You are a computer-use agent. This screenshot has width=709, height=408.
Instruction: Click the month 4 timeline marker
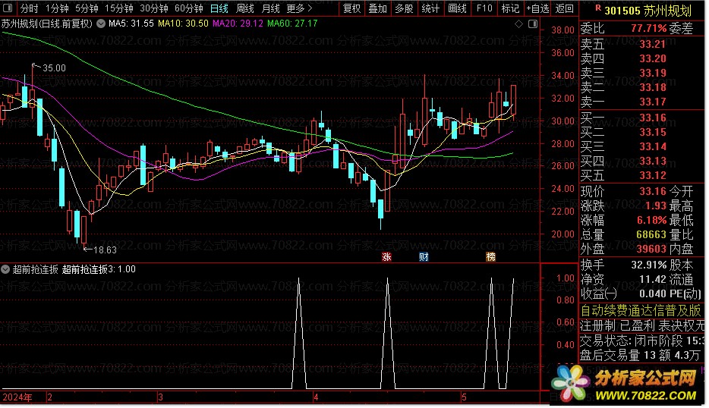[x=316, y=397]
